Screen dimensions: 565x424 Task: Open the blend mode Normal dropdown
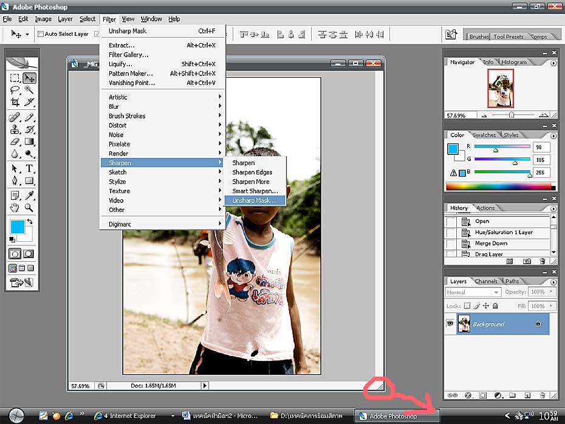pos(473,292)
